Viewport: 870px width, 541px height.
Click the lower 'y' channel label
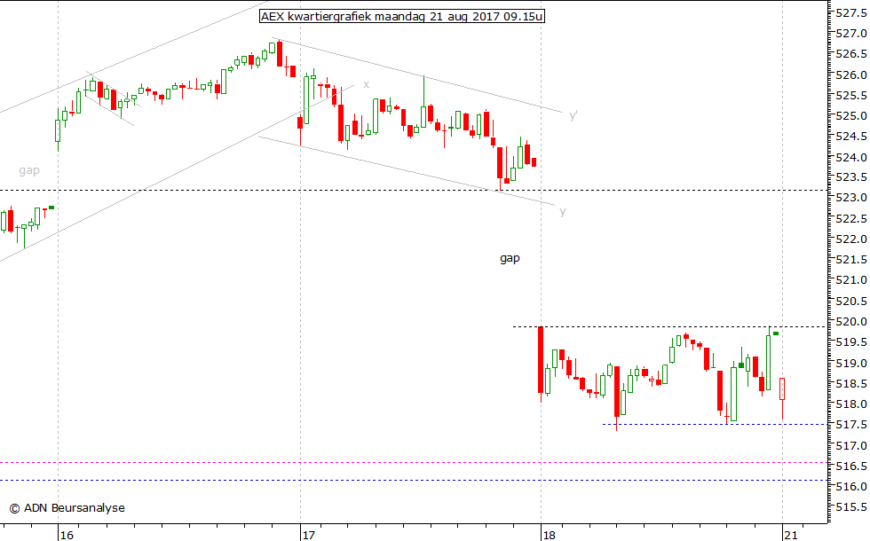coord(563,212)
